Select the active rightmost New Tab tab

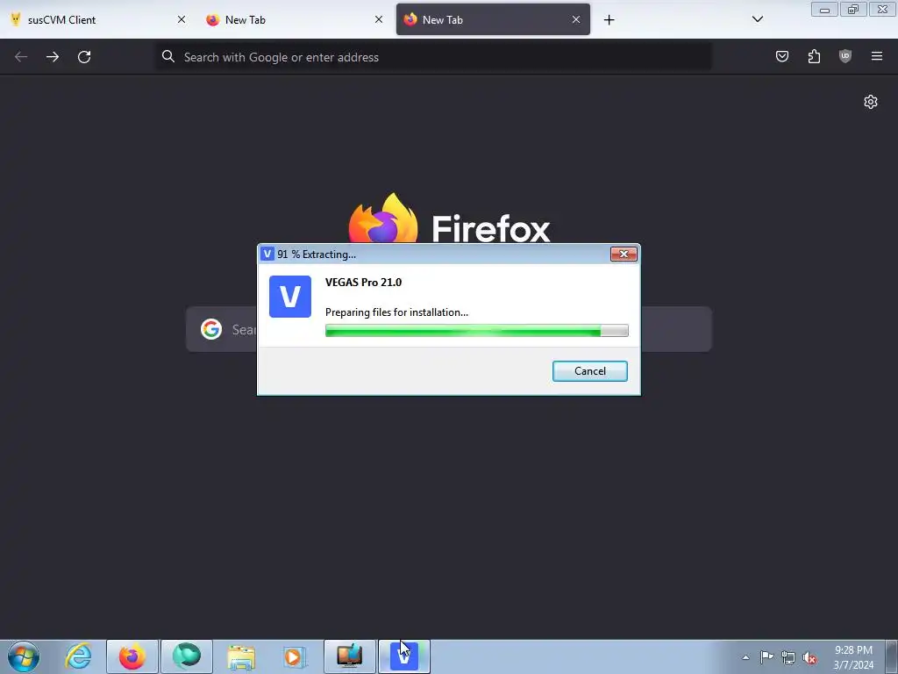point(493,19)
